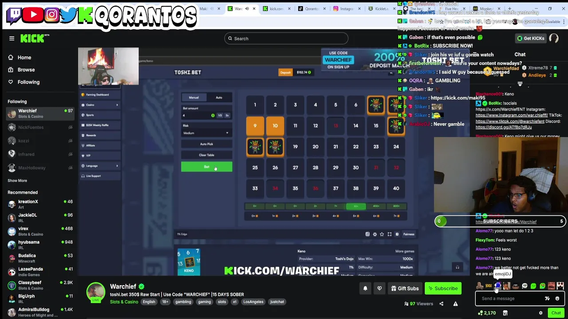The width and height of the screenshot is (568, 319).
Task: Click the 1/2 bet amount button
Action: coord(220,115)
